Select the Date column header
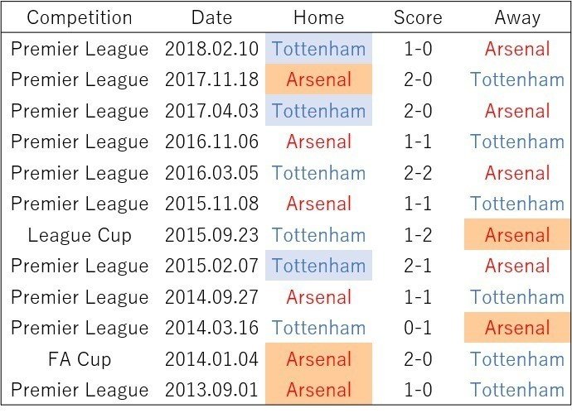 tap(211, 17)
